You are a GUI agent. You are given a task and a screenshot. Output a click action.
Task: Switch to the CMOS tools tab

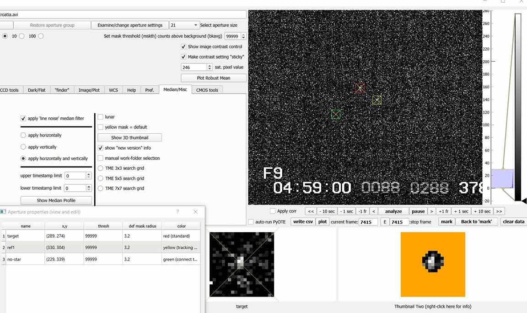click(x=207, y=90)
